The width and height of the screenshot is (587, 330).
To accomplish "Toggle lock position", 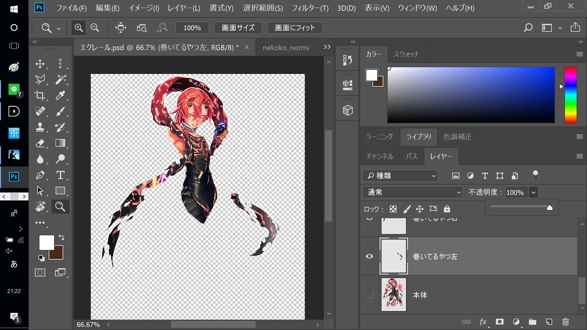I will click(x=420, y=209).
